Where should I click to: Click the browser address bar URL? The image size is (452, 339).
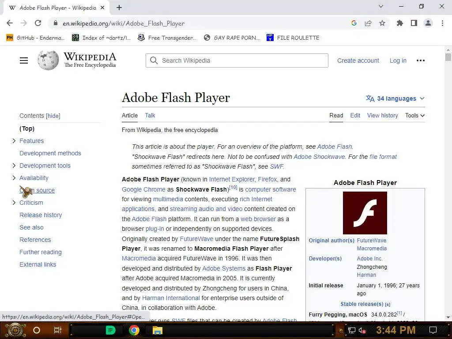pos(124,23)
